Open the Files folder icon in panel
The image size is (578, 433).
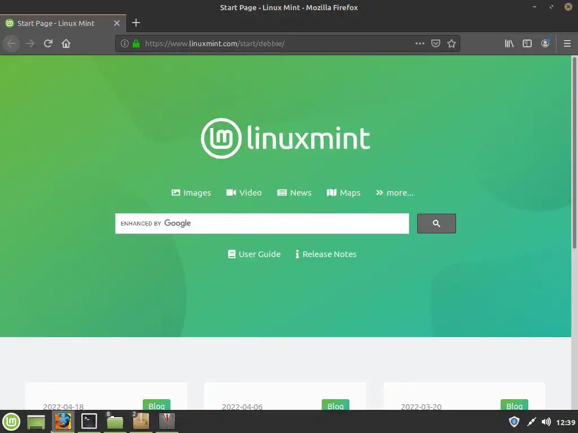[x=115, y=422]
